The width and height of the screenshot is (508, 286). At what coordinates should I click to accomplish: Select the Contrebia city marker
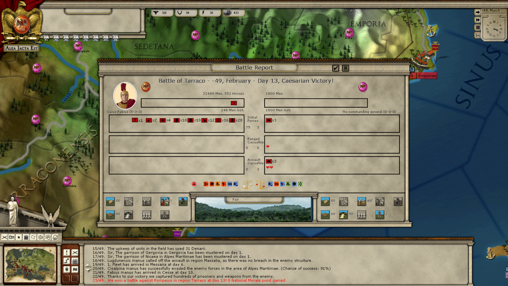tap(67, 181)
